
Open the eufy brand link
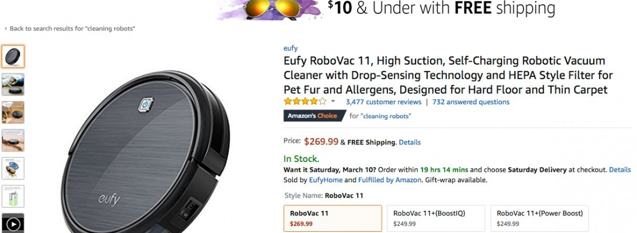click(290, 48)
